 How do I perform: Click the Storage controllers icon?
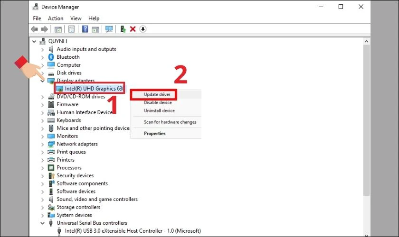click(x=51, y=207)
